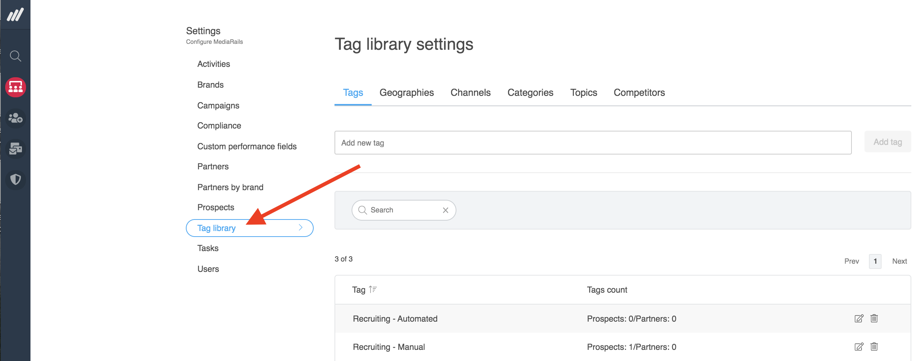Switch to the Geographies tab
The image size is (918, 361).
406,92
